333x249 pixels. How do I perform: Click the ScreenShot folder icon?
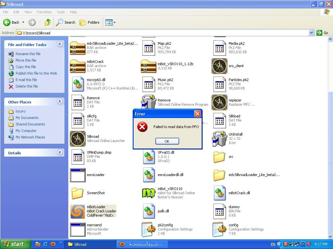coord(77,193)
